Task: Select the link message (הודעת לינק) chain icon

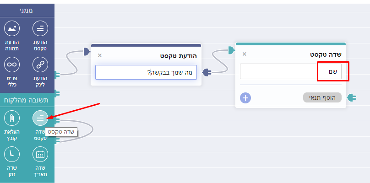Action: click(x=40, y=65)
